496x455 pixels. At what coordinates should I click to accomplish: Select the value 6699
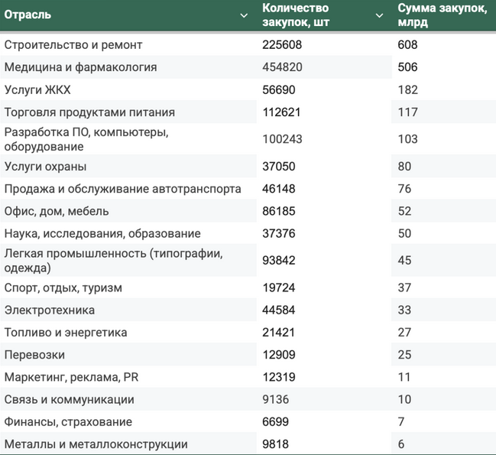276,422
